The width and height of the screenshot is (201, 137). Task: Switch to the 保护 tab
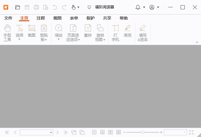90,18
